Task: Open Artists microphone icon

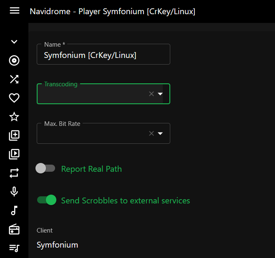Action: (x=14, y=192)
